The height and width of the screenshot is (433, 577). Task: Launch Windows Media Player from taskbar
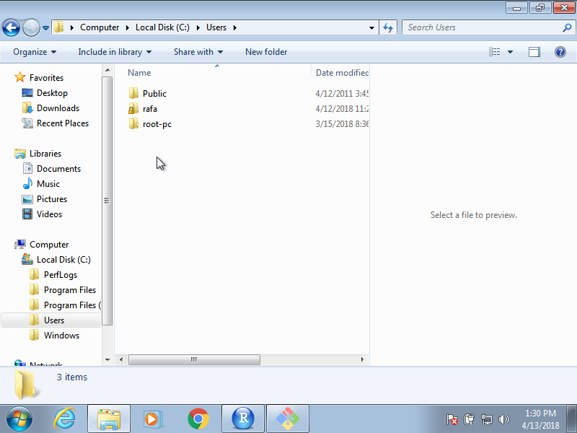pos(152,419)
